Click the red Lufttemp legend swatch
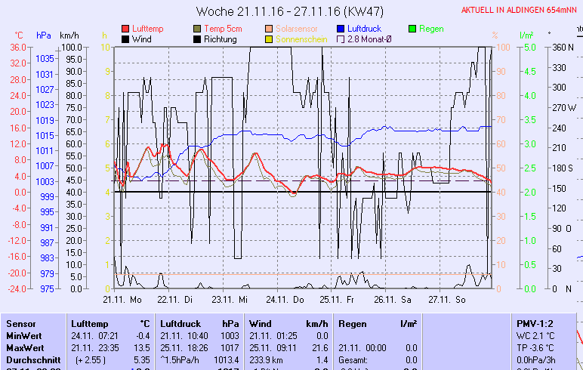This screenshot has height=370, width=583. (125, 29)
